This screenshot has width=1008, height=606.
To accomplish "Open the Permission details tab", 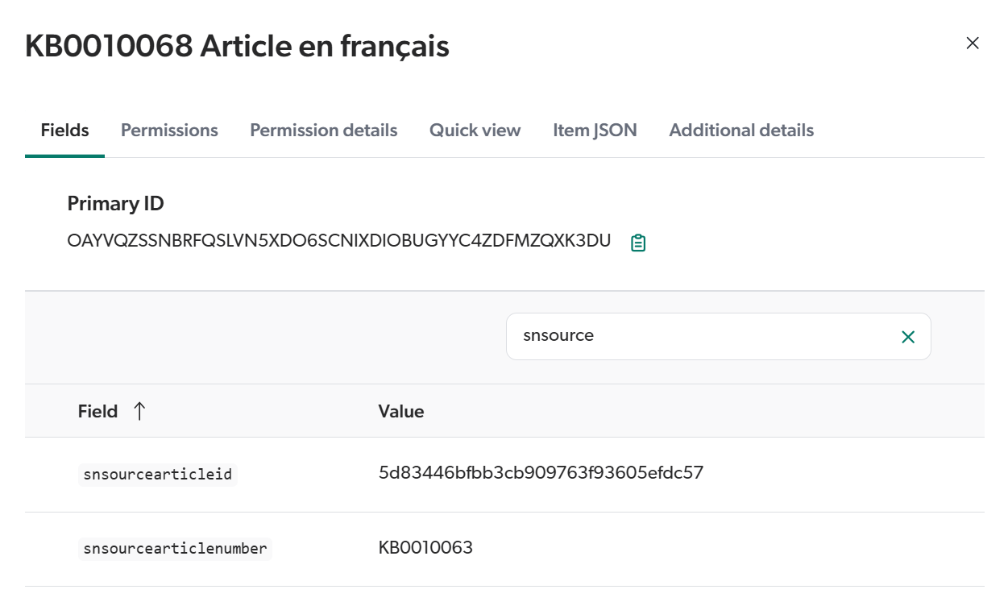I will point(323,131).
